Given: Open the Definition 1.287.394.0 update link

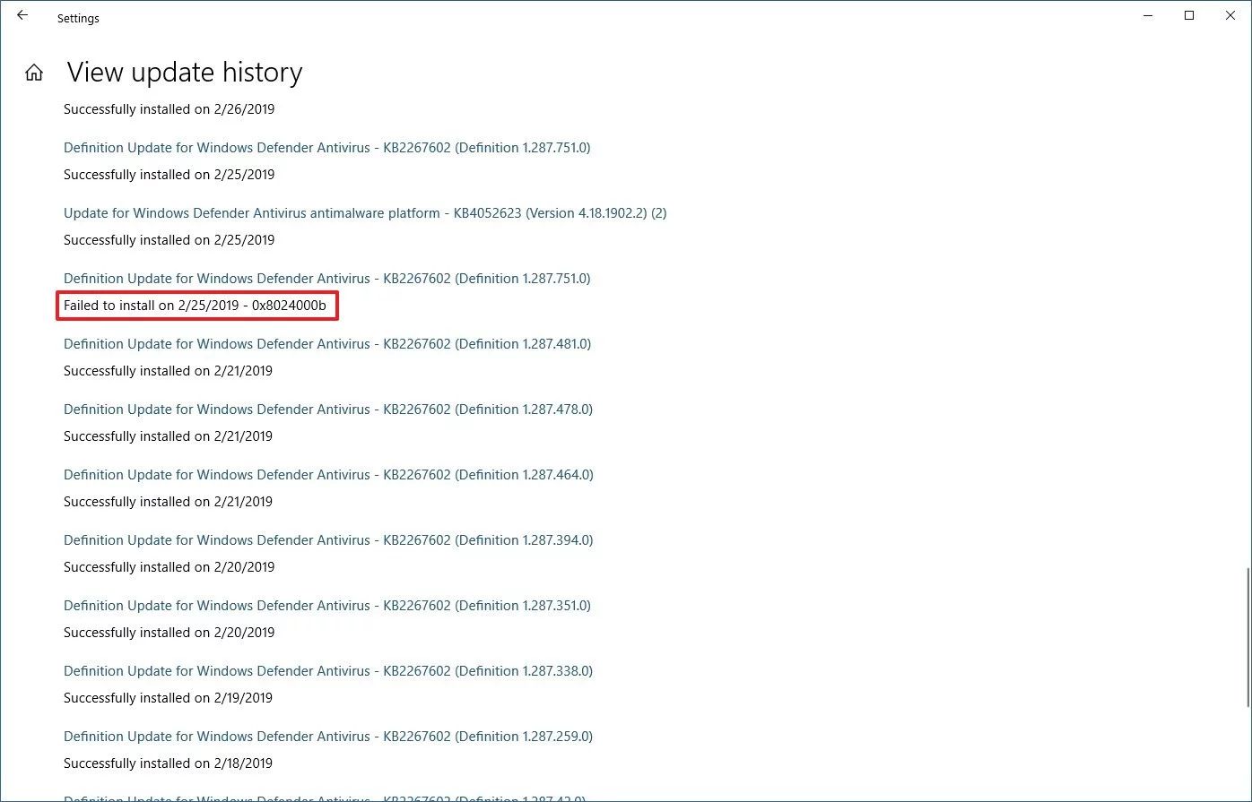Looking at the screenshot, I should [328, 540].
